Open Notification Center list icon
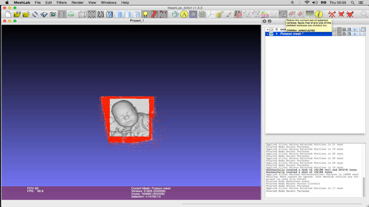Screen dimensions: 369x207 (x=361, y=3)
